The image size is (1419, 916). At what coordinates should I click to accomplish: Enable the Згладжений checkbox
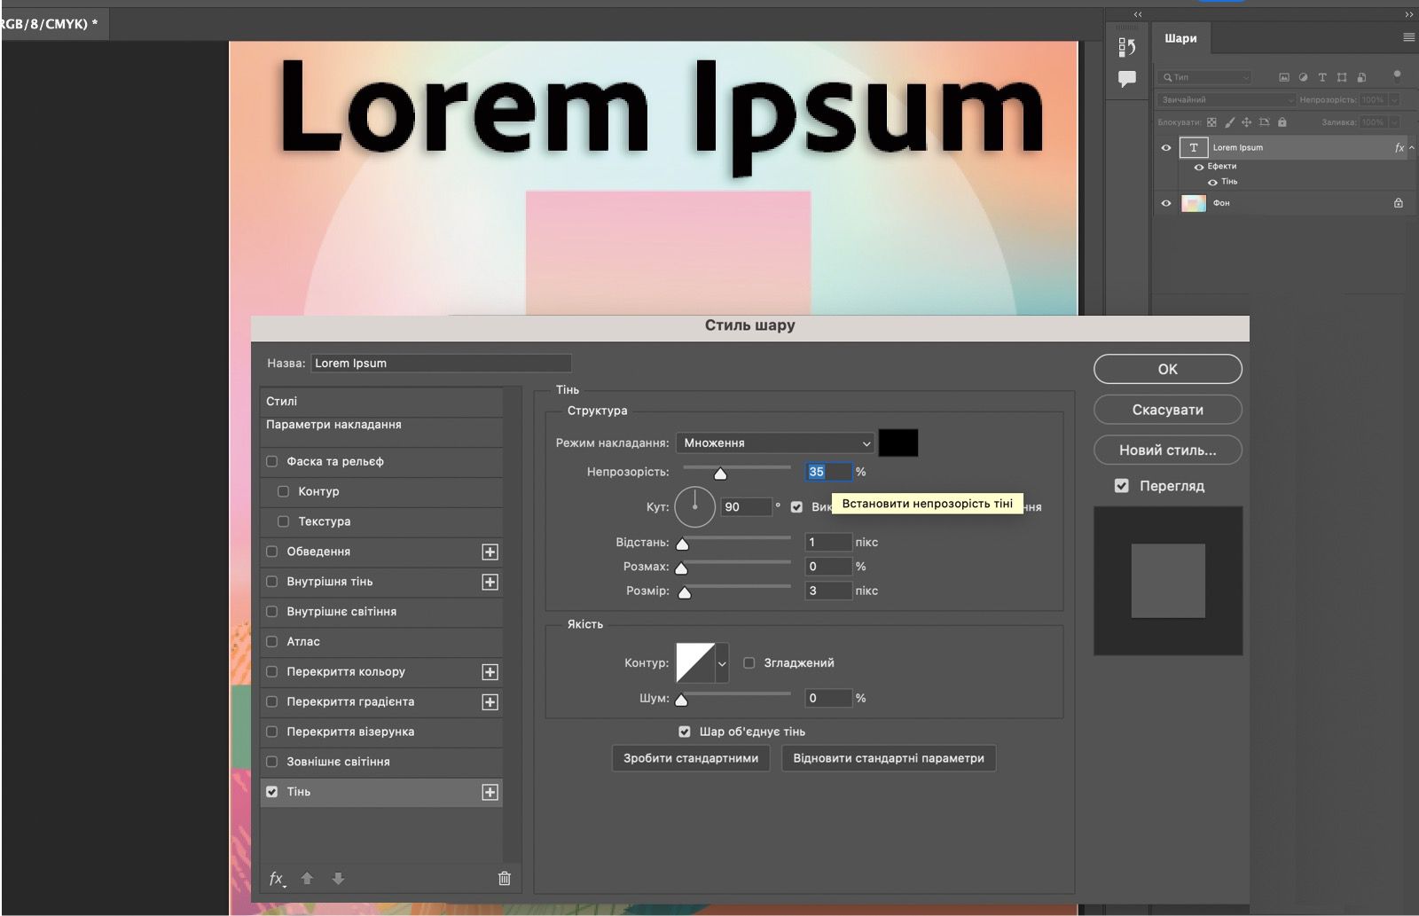(749, 662)
